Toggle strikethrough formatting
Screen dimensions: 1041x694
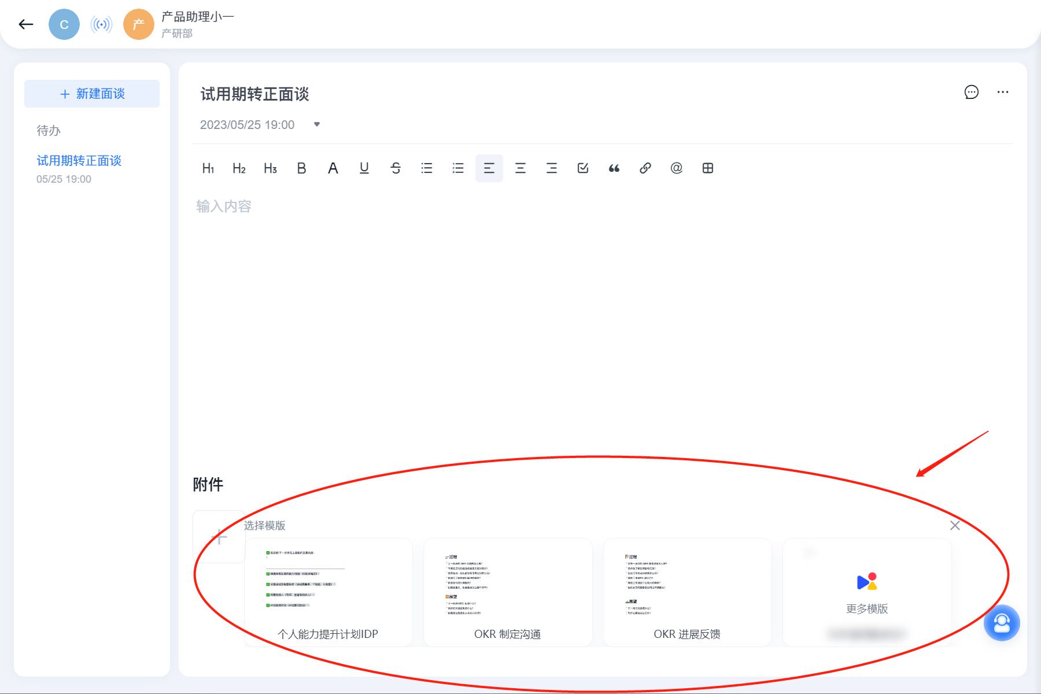[396, 168]
